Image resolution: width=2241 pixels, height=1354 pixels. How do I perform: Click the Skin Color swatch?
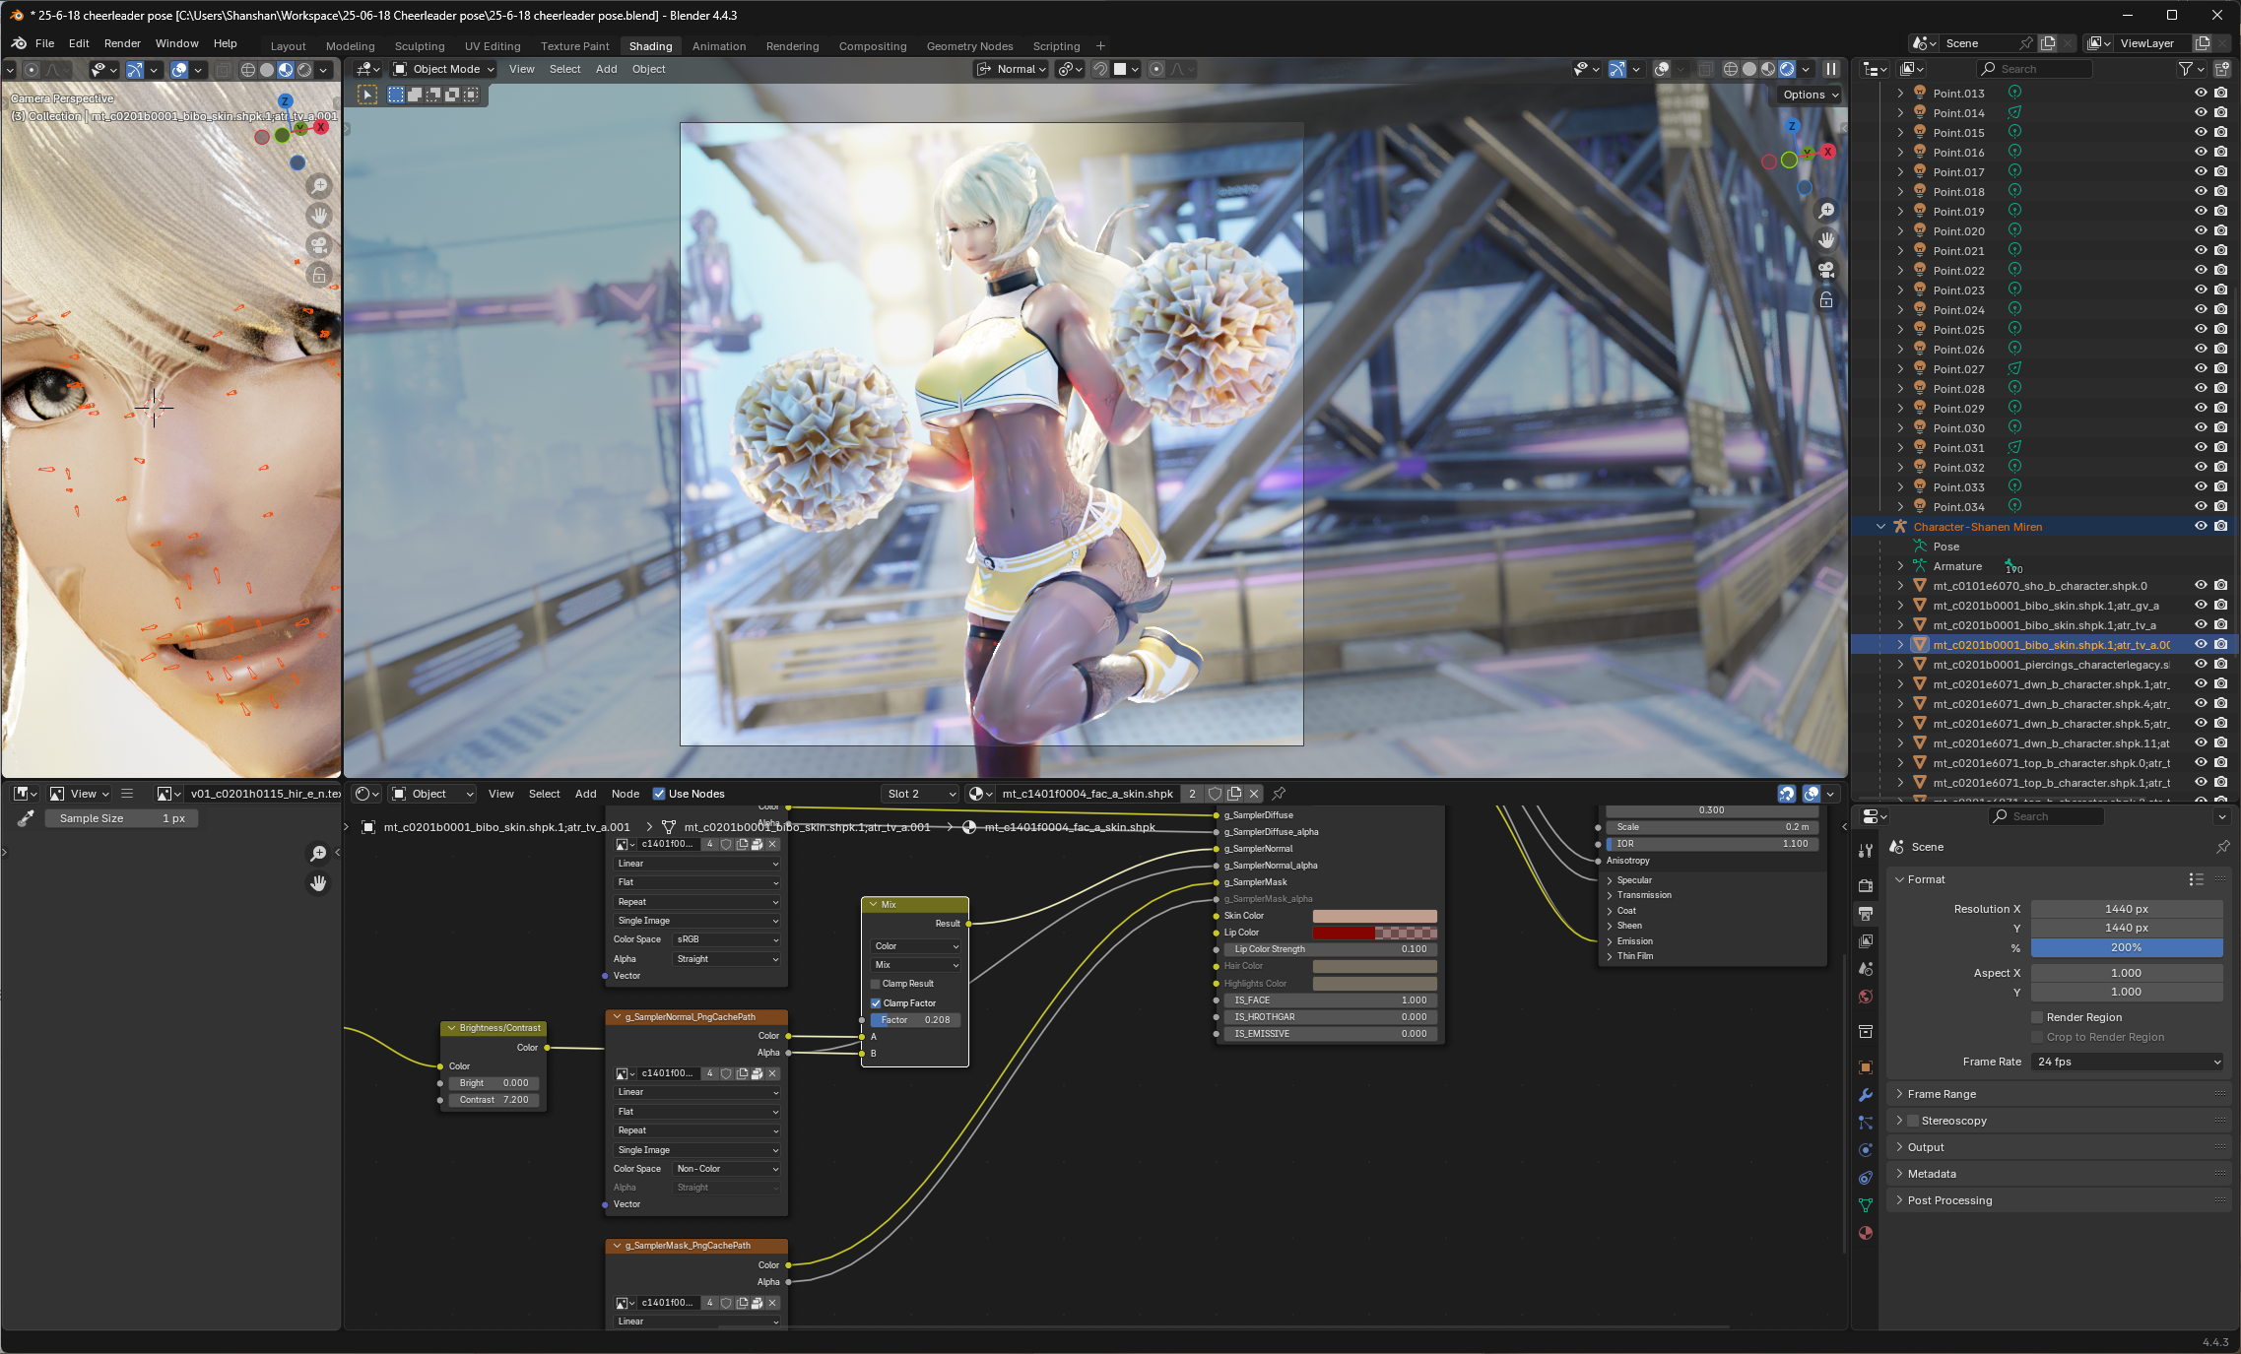(x=1374, y=916)
